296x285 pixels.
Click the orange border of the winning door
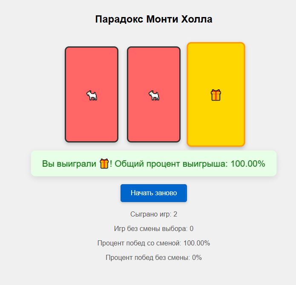216,43
